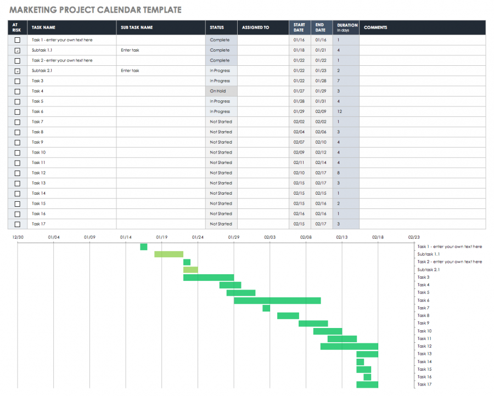
Task: Click the longest green bar for Task 12
Action: (349, 347)
